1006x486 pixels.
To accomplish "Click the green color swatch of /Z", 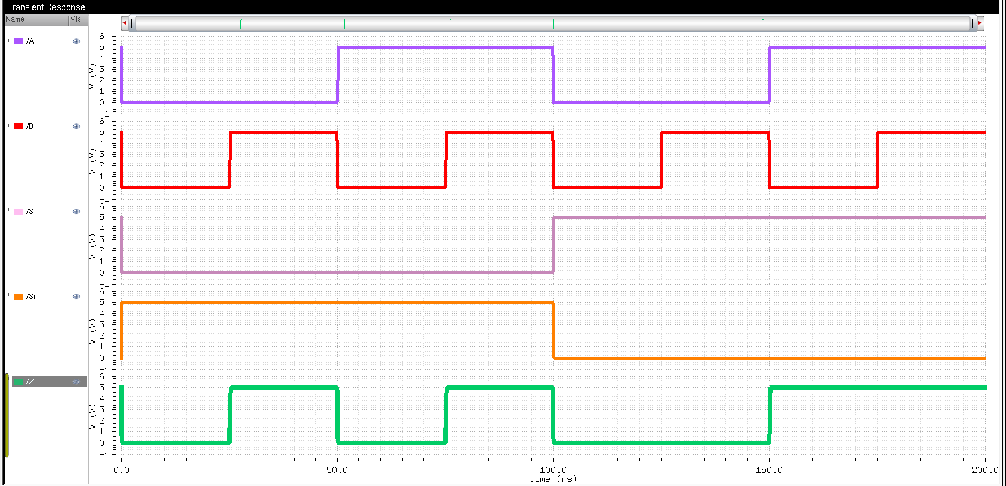I will pyautogui.click(x=19, y=382).
